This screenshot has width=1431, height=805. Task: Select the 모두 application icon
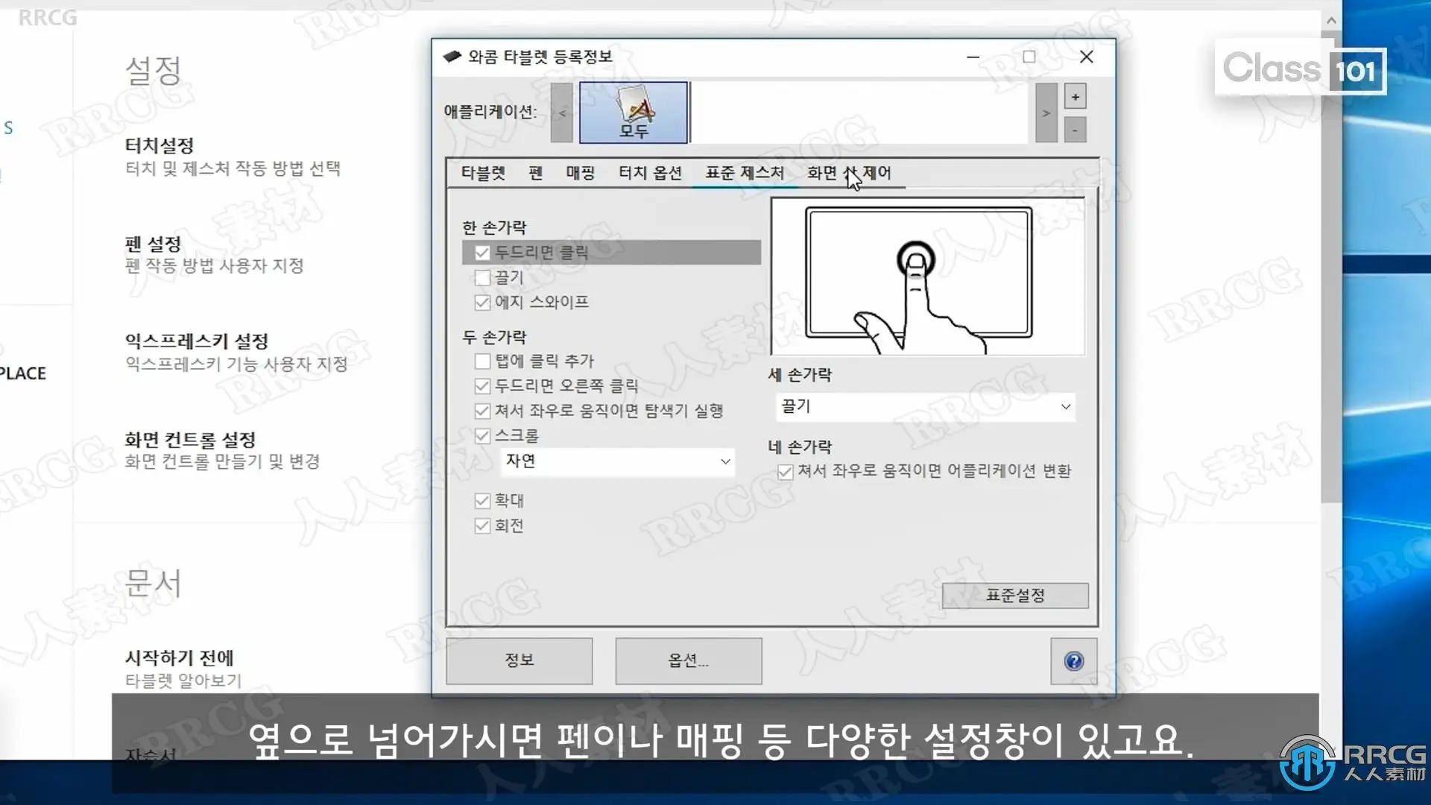(634, 113)
